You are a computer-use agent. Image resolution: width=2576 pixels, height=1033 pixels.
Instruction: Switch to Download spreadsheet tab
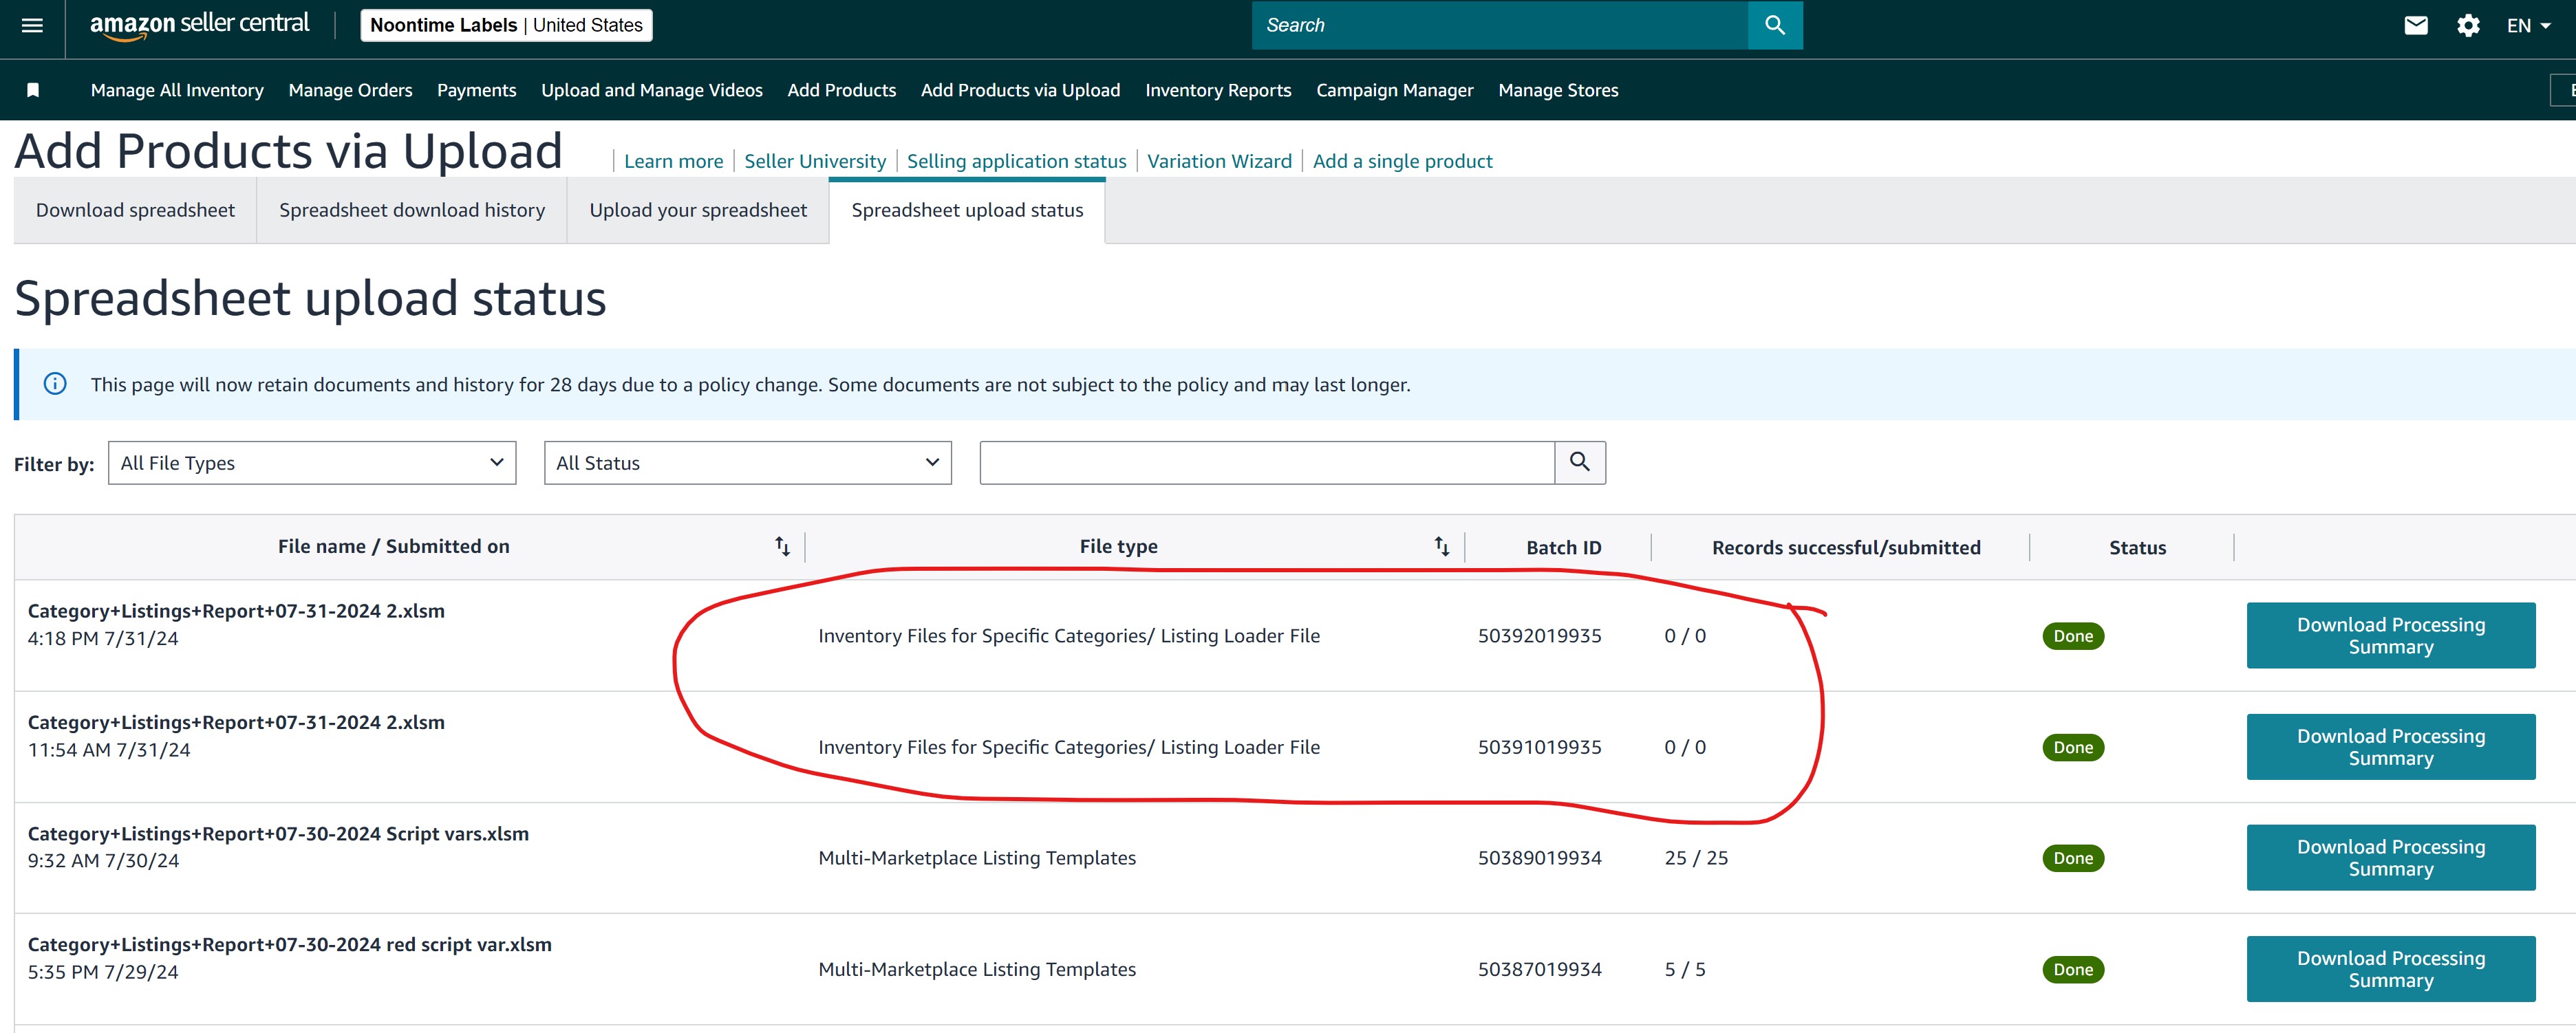click(x=135, y=210)
